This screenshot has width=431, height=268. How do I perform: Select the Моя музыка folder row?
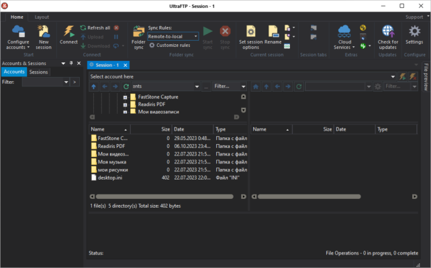tap(168, 162)
